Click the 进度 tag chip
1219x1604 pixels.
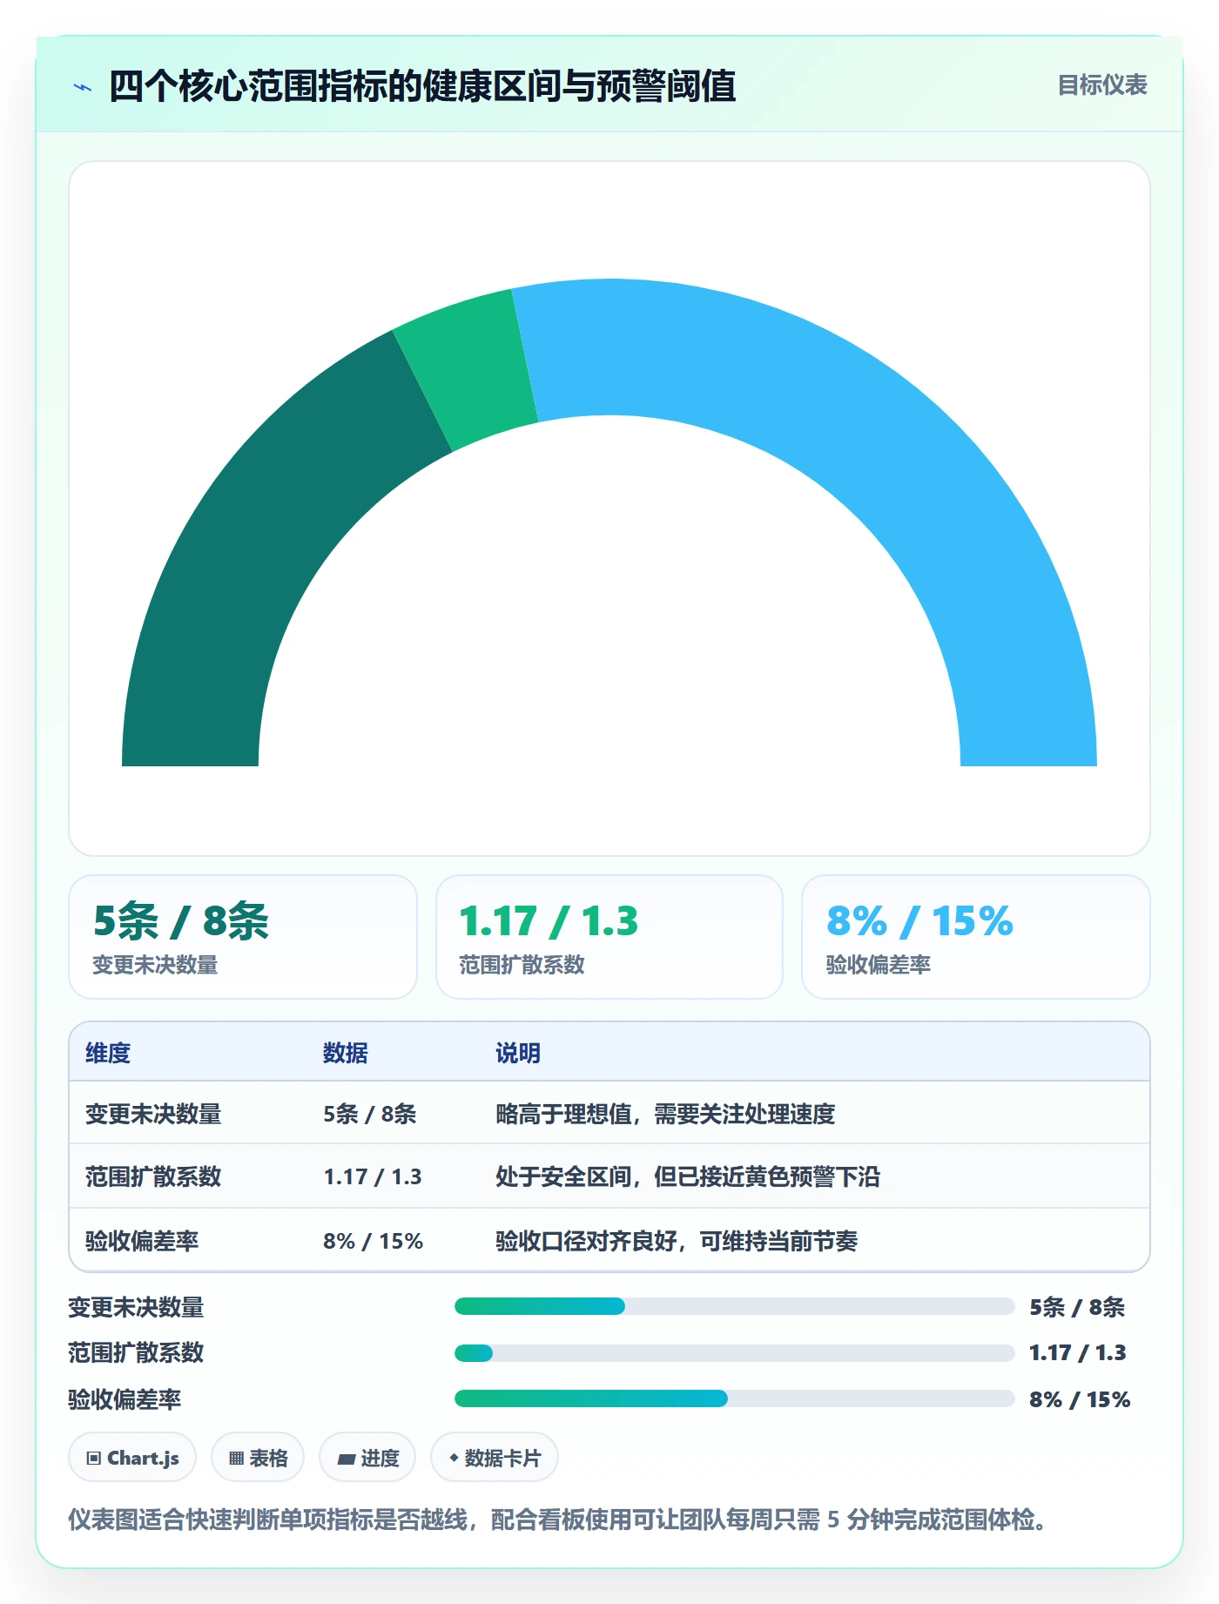pyautogui.click(x=367, y=1457)
